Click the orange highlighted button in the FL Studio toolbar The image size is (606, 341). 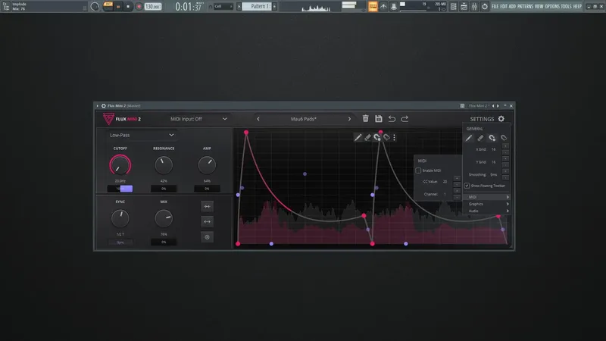[373, 7]
